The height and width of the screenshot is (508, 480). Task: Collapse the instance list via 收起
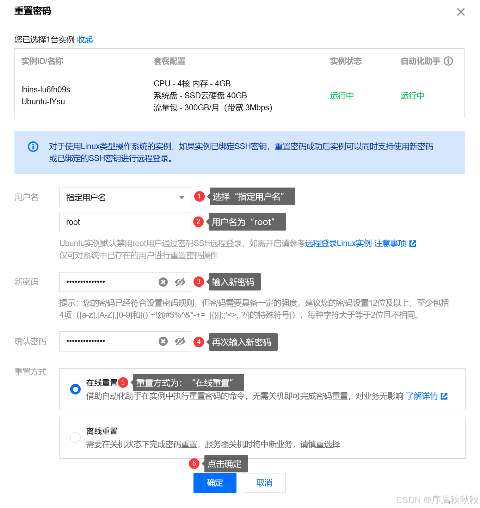[x=85, y=39]
